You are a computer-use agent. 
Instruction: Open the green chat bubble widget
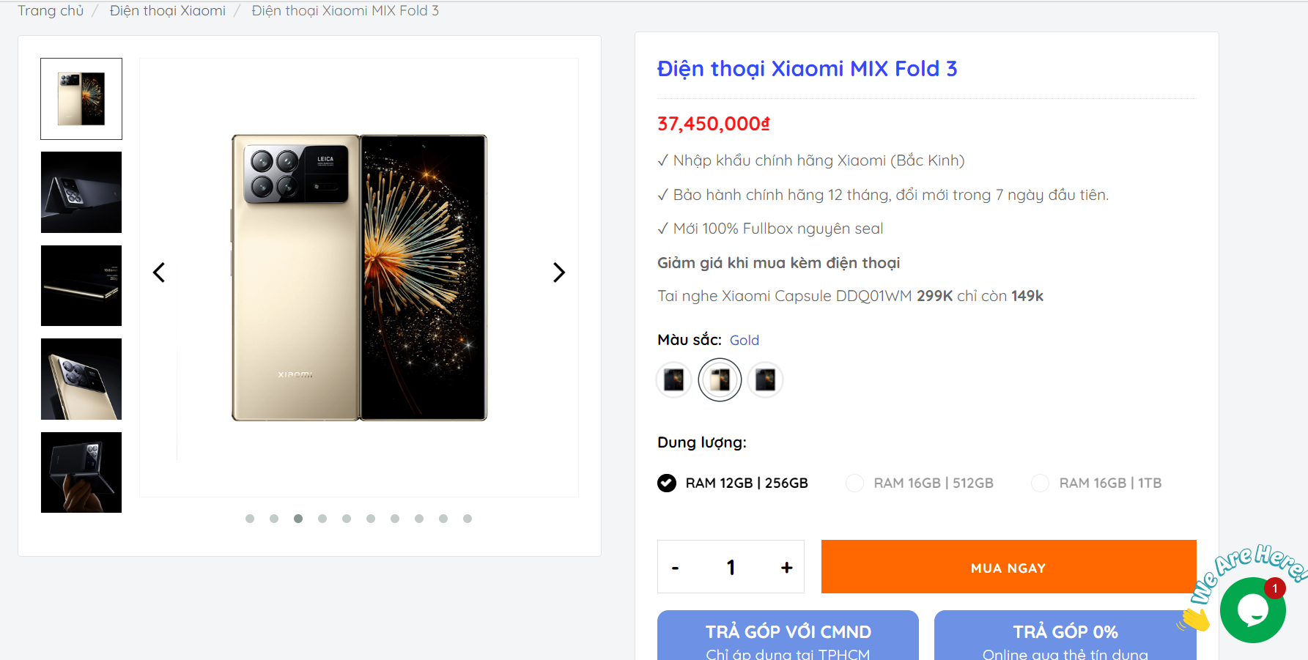point(1252,609)
